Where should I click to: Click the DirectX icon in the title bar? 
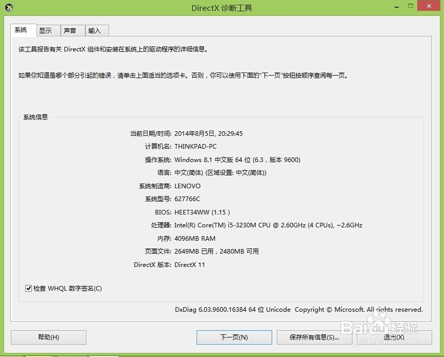coord(9,8)
